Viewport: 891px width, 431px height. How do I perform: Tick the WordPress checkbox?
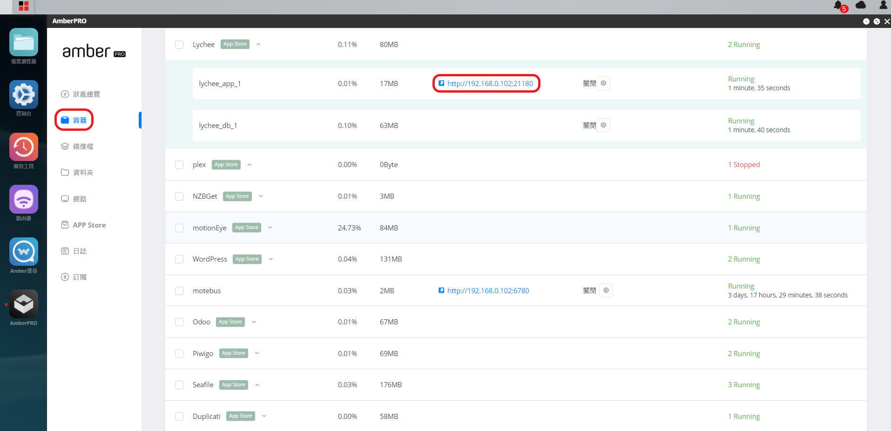pyautogui.click(x=179, y=259)
